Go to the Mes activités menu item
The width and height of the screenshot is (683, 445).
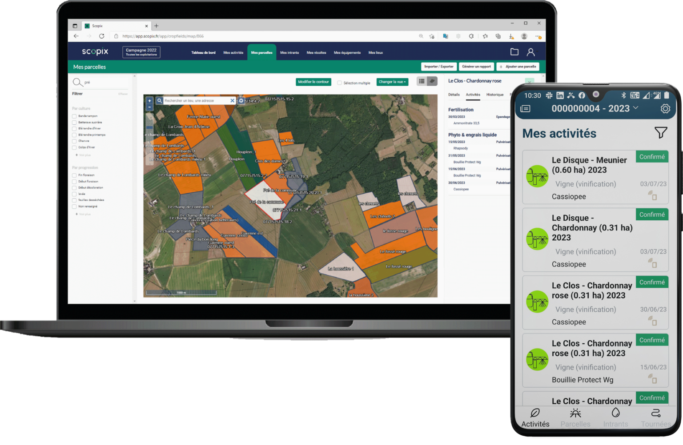coord(233,52)
